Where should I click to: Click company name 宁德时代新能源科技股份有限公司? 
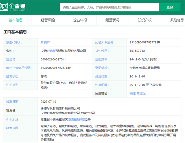63,51
